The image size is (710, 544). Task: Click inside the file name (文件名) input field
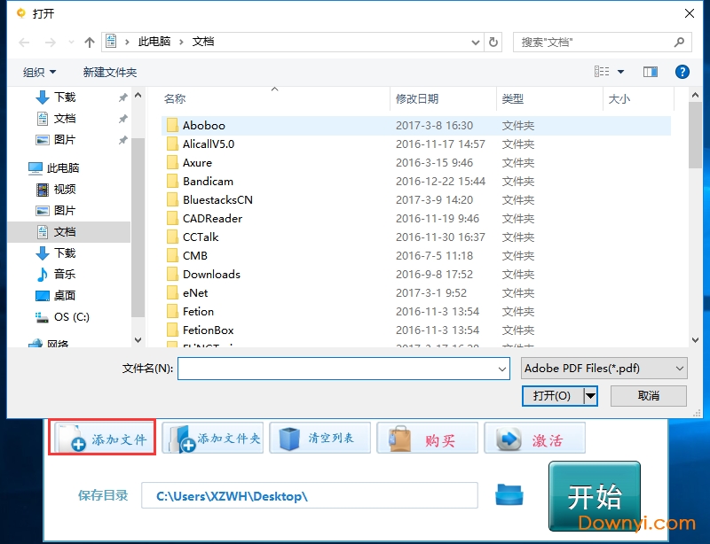click(x=337, y=368)
